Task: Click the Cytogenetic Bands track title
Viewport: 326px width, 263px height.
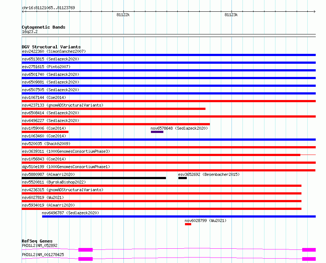Action: click(x=44, y=27)
